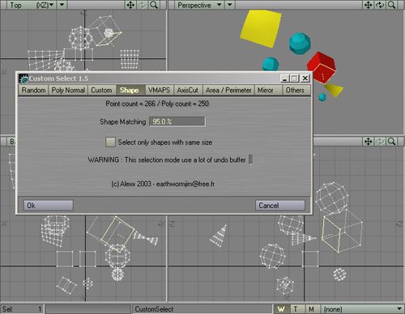Enable 'Select only shapes with same size'
Screen dimensions: 405x314
point(110,142)
